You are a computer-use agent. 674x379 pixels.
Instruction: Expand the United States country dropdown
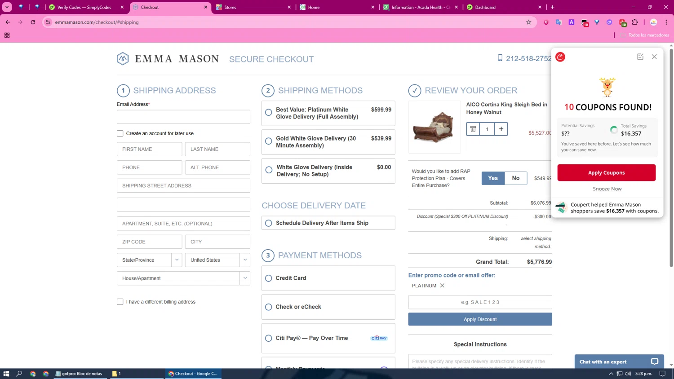point(217,260)
